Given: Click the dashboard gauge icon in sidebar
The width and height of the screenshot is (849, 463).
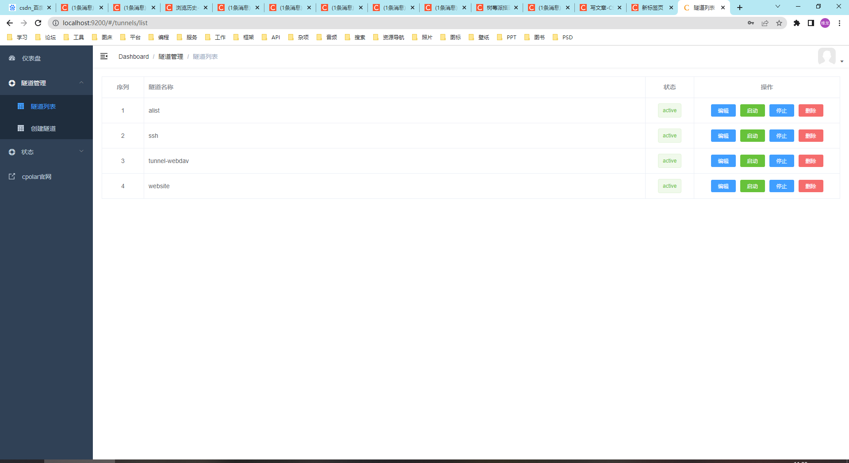Looking at the screenshot, I should click(12, 58).
